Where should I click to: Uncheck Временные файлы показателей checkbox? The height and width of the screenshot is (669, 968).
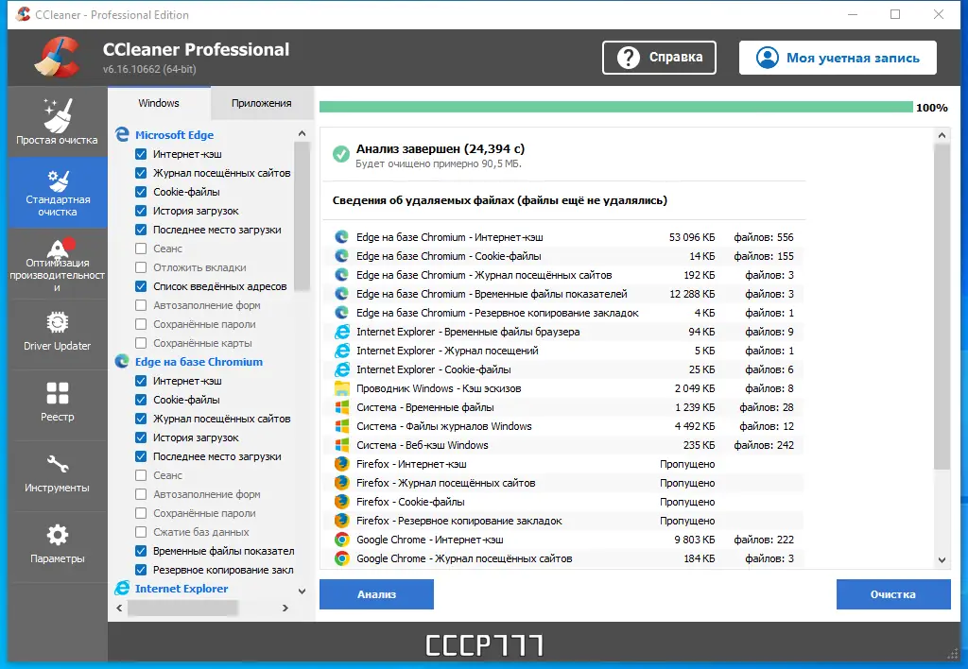click(141, 551)
